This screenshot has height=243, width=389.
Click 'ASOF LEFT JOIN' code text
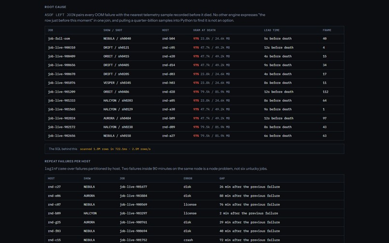click(60, 15)
